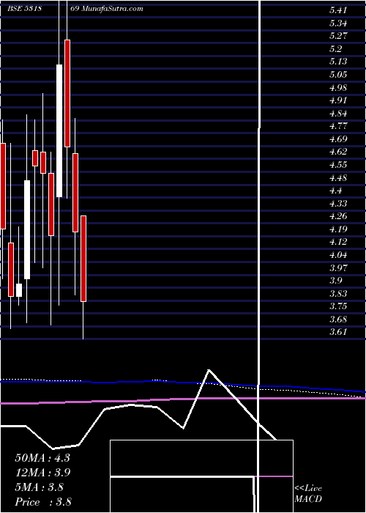Click the 4.26 price axis label
Viewport: 366px width, 513px height.
click(338, 217)
